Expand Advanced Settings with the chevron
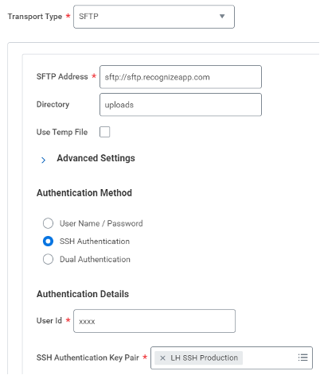Image resolution: width=320 pixels, height=375 pixels. tap(43, 160)
